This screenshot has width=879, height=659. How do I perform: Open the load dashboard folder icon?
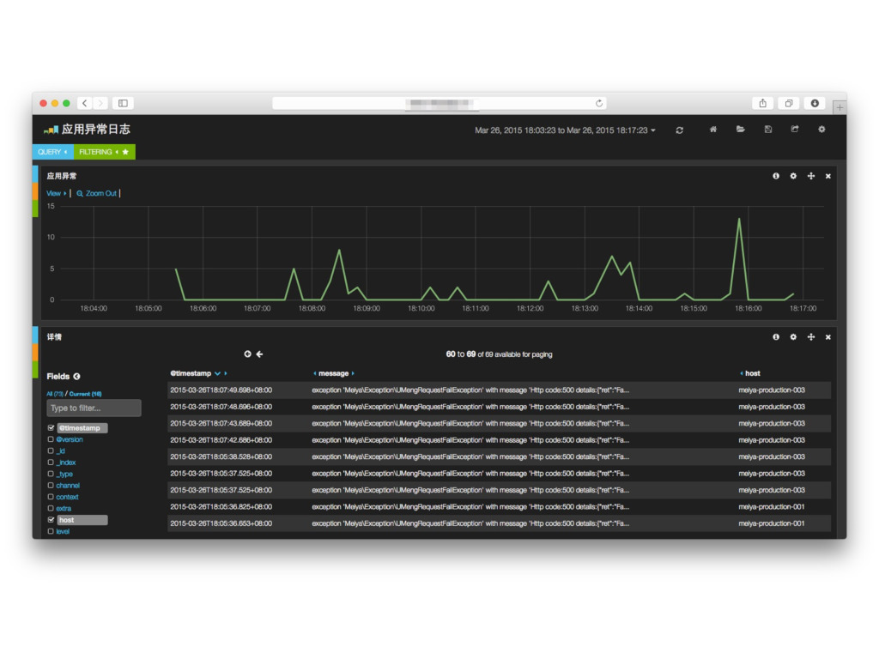coord(740,130)
